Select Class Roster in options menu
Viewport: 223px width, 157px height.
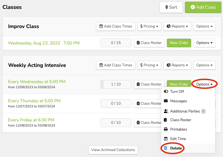point(188,120)
